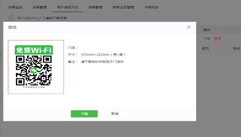Click the 二维码下载列表 breadcrumb text
Image resolution: width=241 pixels, height=137 pixels.
pyautogui.click(x=54, y=18)
